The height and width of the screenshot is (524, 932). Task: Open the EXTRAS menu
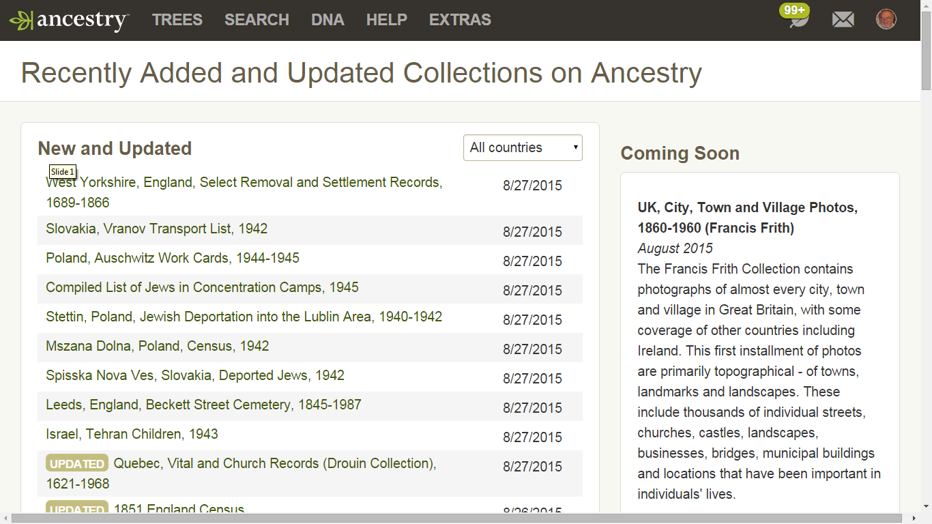pos(460,20)
